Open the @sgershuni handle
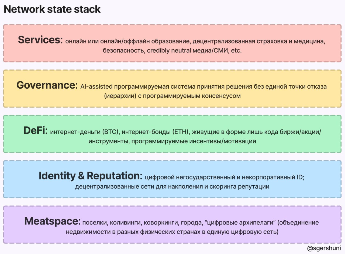345x254 pixels. (324, 248)
